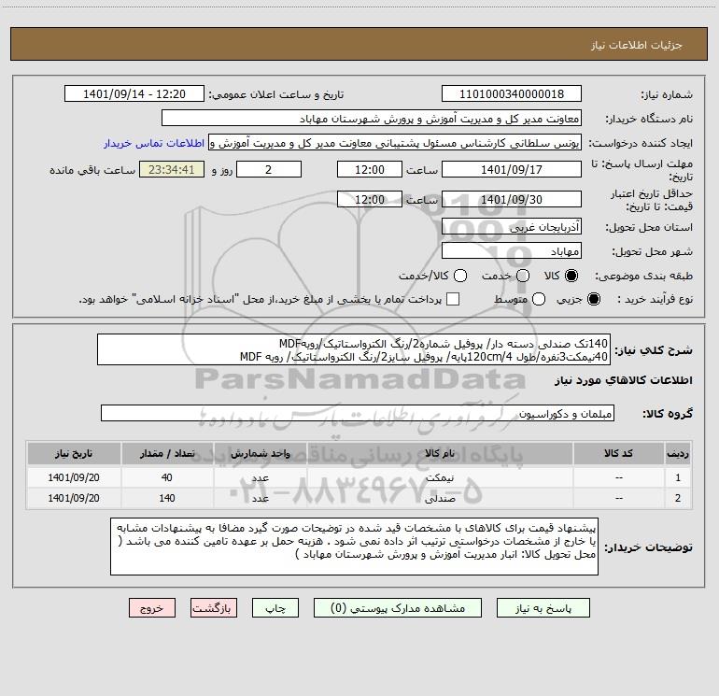Screen dimensions: 719x696
Task: Click the delivery city field مهاباد
Action: tap(512, 251)
